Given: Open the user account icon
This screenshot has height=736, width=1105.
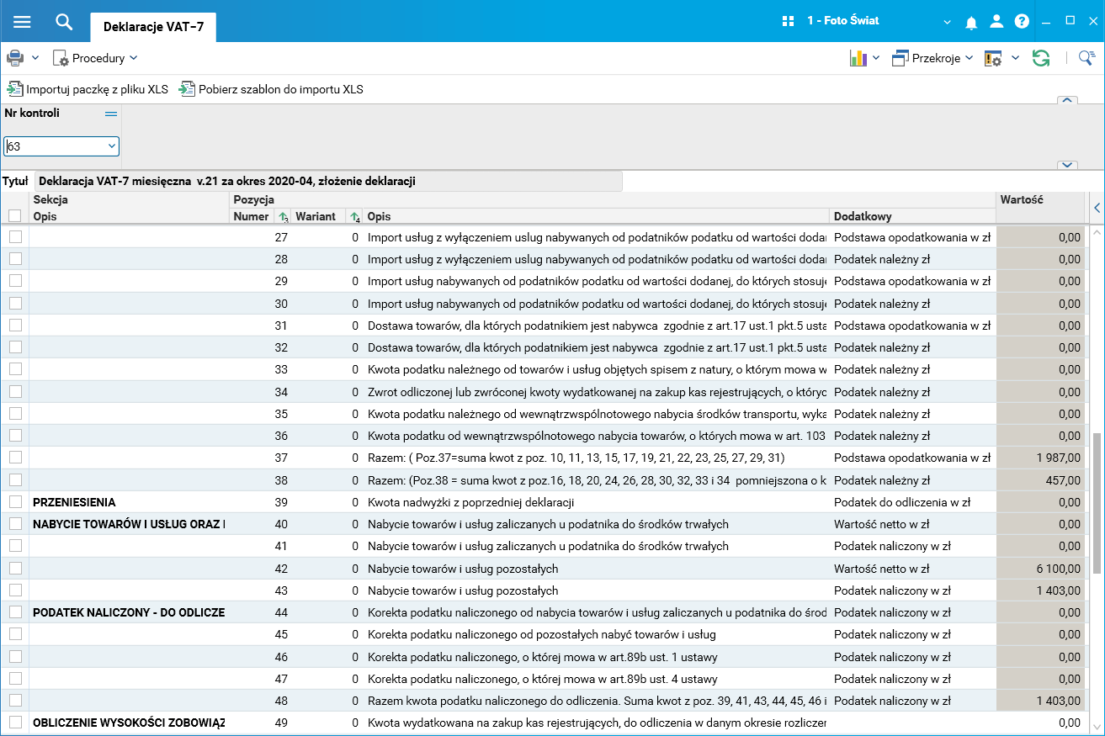Looking at the screenshot, I should (x=996, y=22).
